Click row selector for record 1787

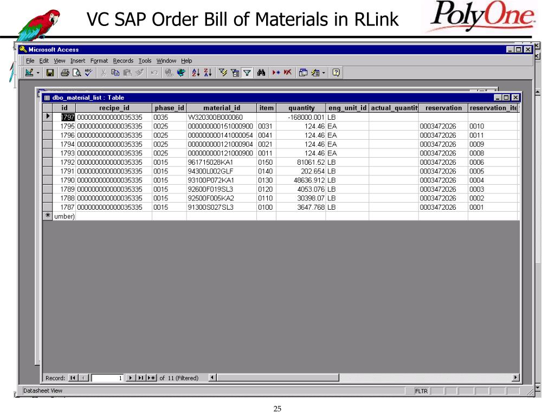[x=48, y=207]
